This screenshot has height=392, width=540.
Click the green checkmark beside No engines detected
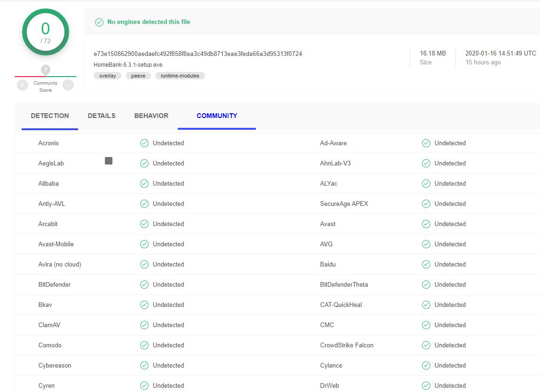tap(99, 23)
